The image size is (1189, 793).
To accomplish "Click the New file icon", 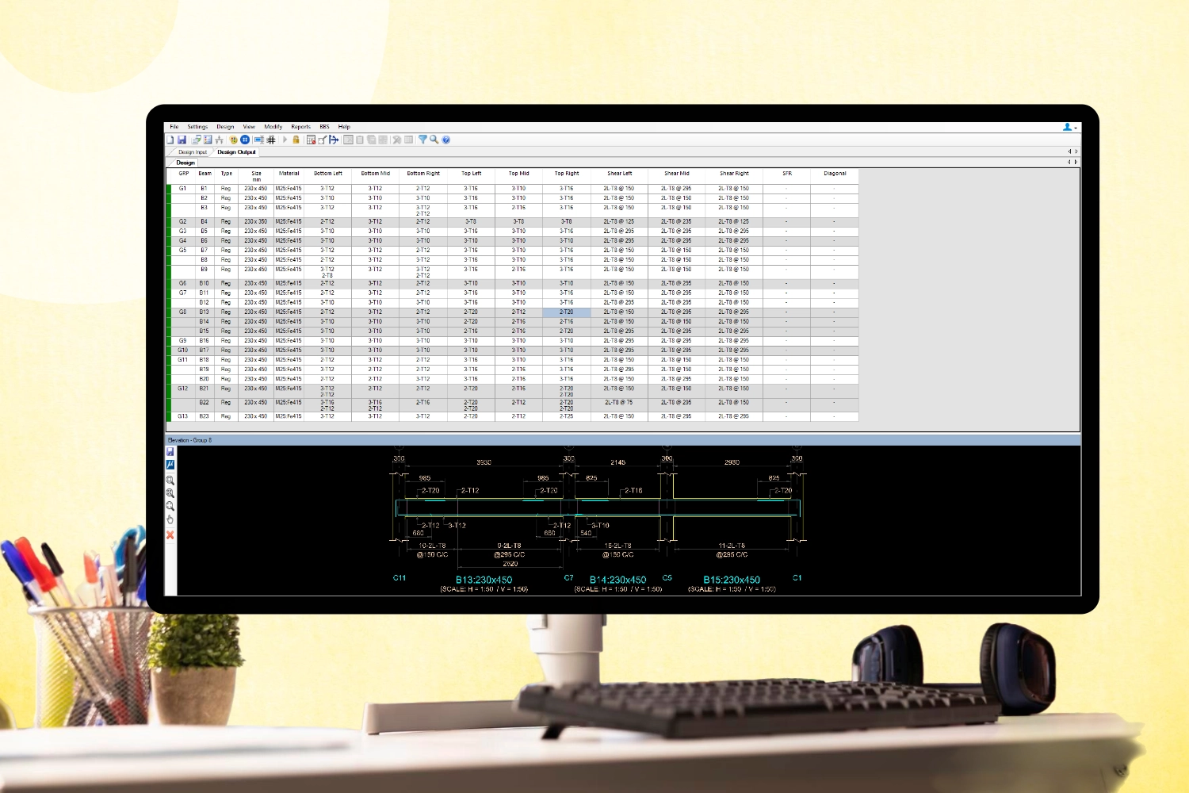I will 170,140.
